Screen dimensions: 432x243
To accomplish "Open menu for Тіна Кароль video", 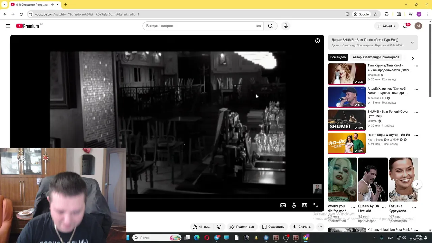I will [416, 66].
